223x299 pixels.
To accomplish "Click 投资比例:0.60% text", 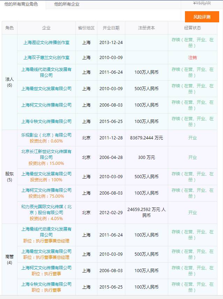I will [46, 141].
